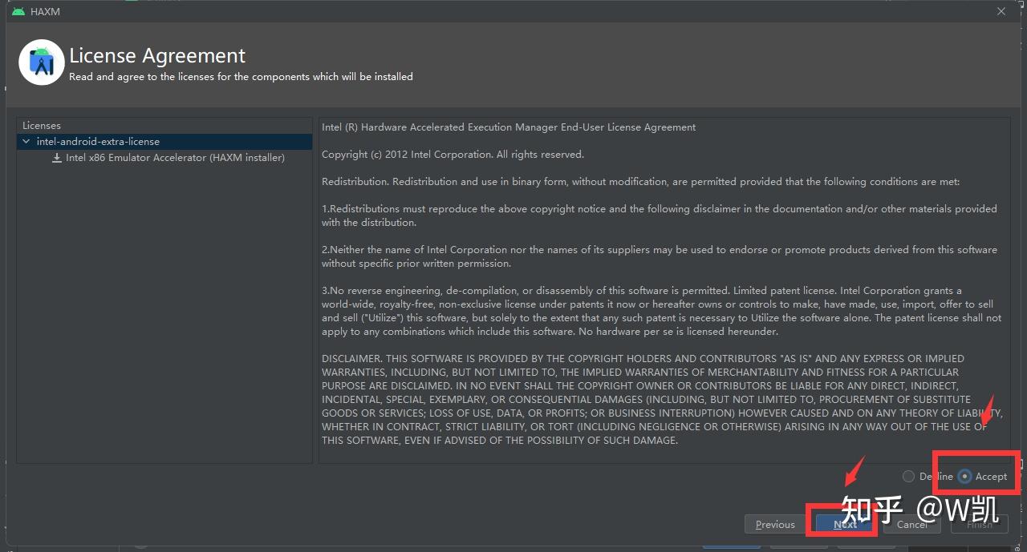Viewport: 1027px width, 552px height.
Task: Collapse the intel-android-extra-license tree node
Action: tap(26, 141)
